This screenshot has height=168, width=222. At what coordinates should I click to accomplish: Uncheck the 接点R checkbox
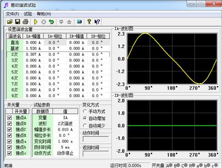point(9,135)
